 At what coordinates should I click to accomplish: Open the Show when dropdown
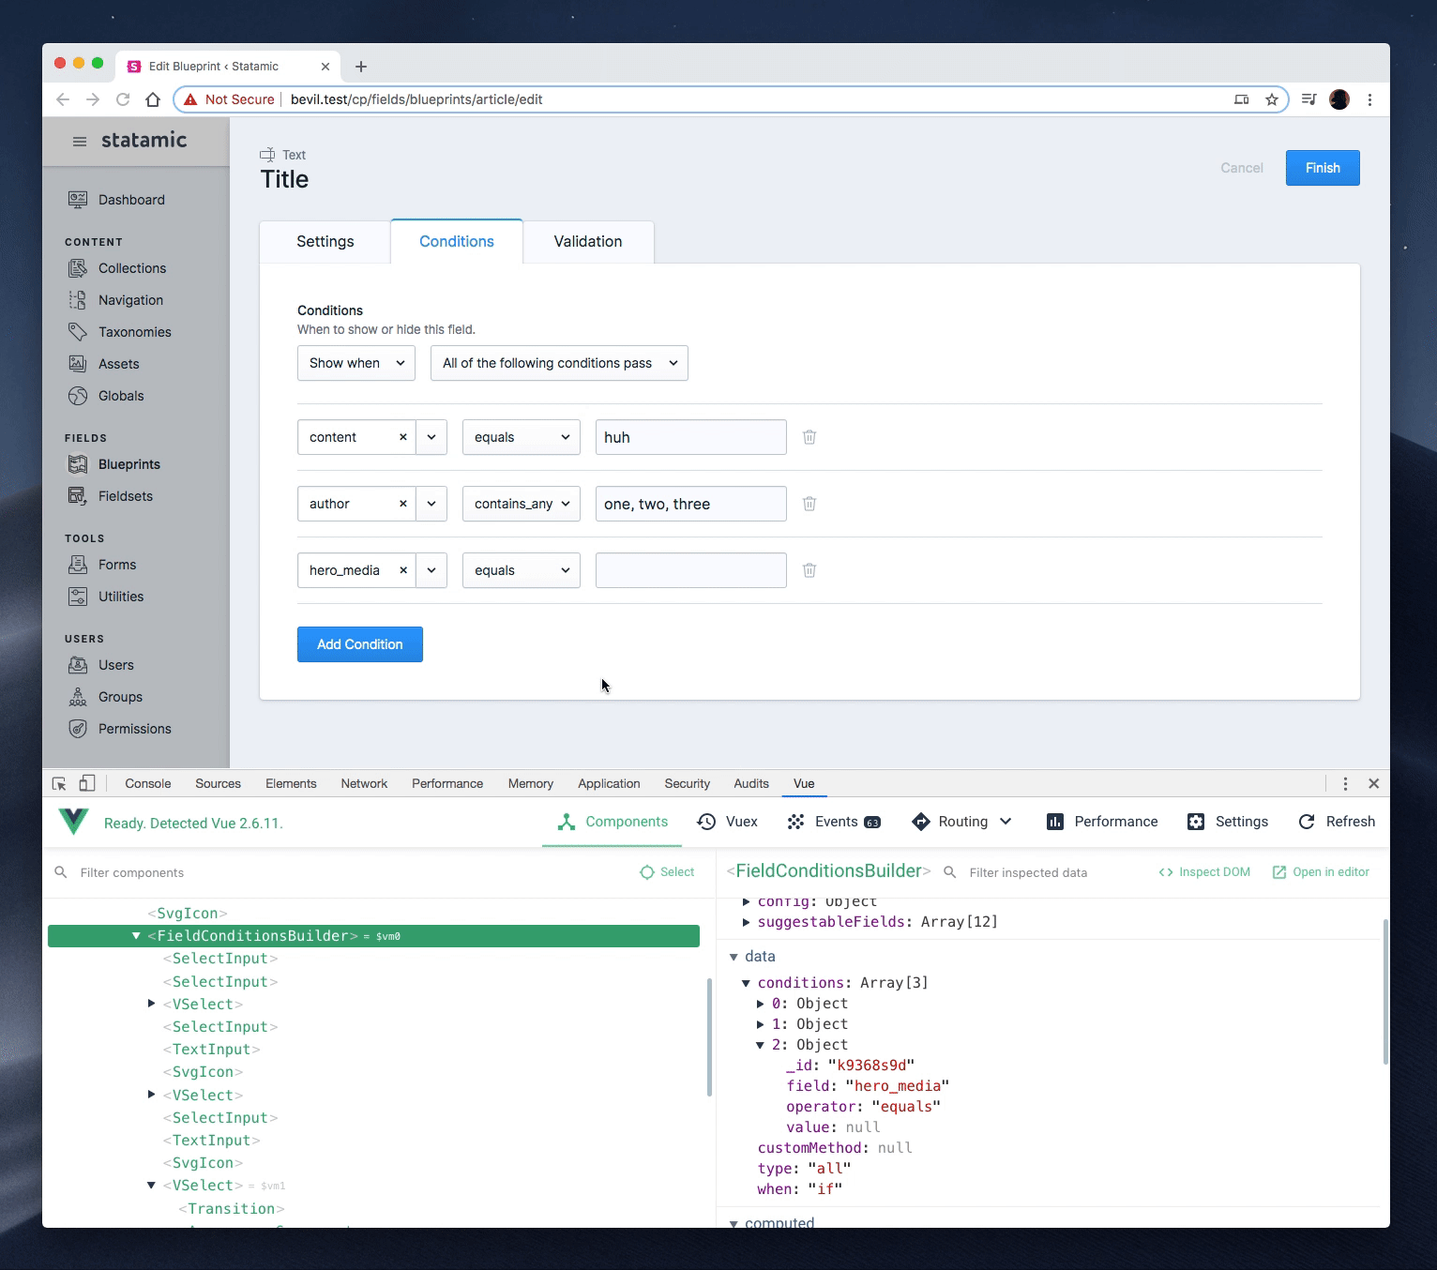click(356, 363)
